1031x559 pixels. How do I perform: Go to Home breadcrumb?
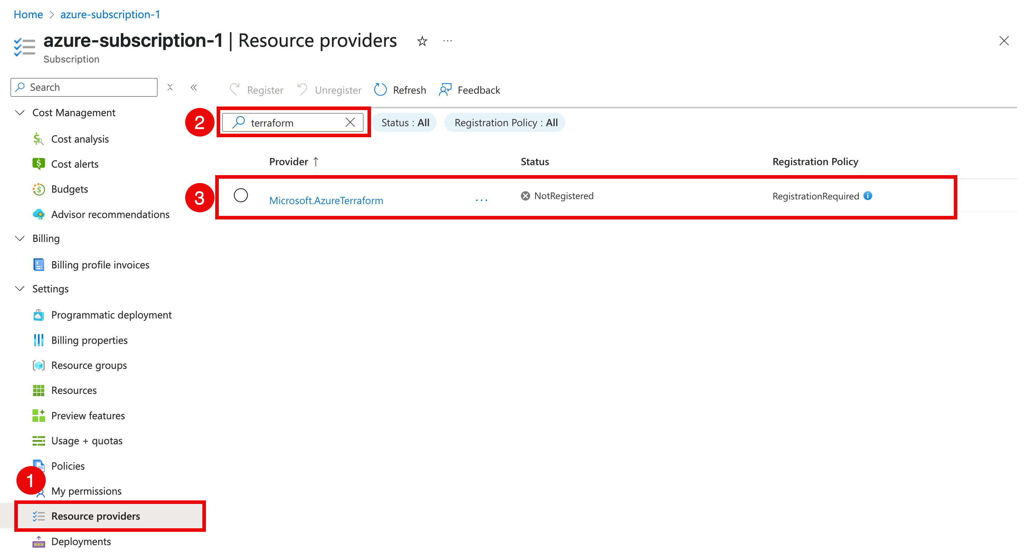coord(28,14)
